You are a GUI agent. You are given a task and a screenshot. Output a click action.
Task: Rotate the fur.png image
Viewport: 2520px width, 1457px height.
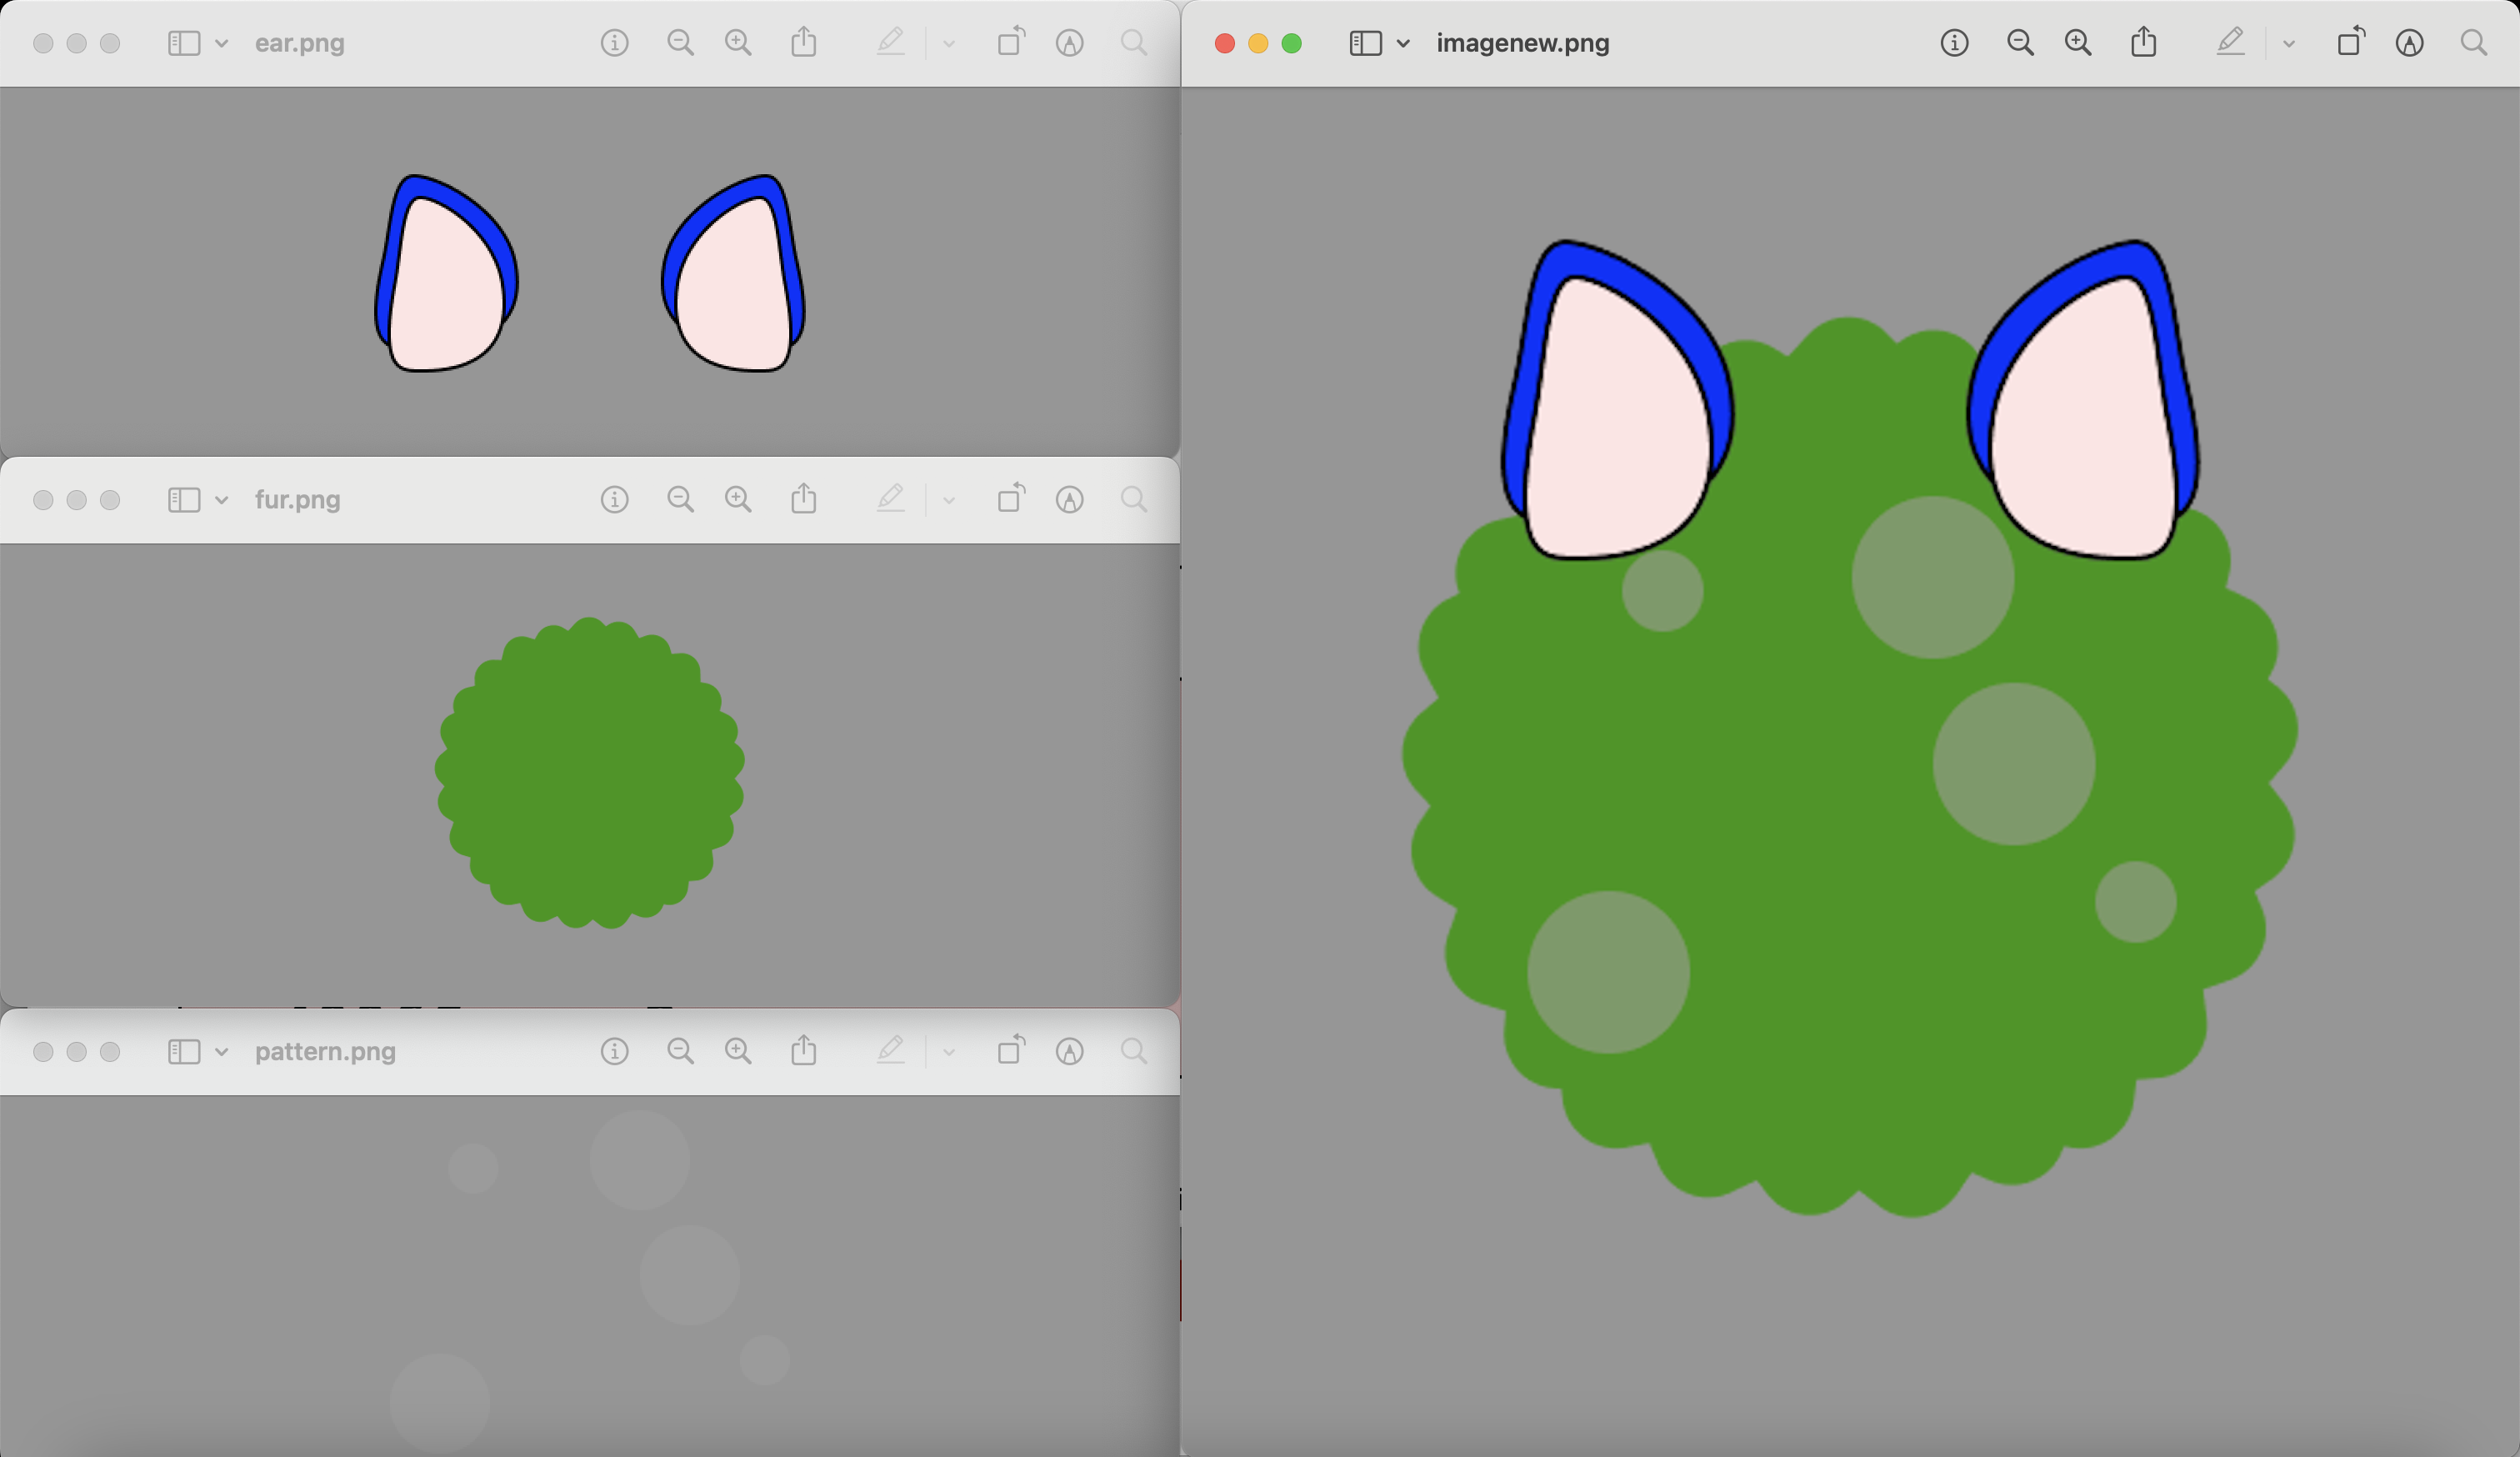1011,499
